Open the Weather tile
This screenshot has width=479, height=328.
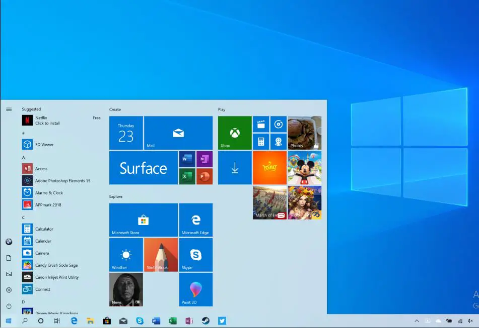pyautogui.click(x=126, y=255)
